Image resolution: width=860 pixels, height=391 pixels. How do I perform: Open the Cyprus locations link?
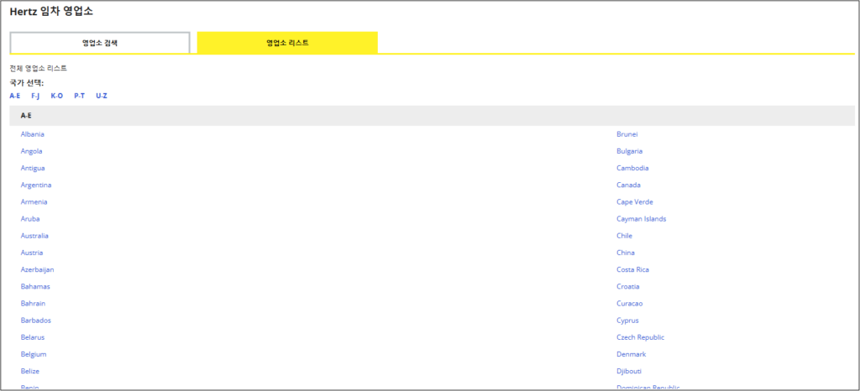tap(627, 321)
